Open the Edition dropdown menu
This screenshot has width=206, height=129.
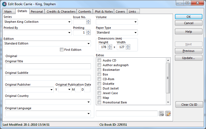coord(88,43)
